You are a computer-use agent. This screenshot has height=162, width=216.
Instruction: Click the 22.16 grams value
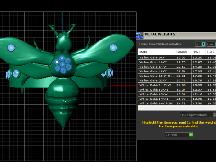point(181,67)
